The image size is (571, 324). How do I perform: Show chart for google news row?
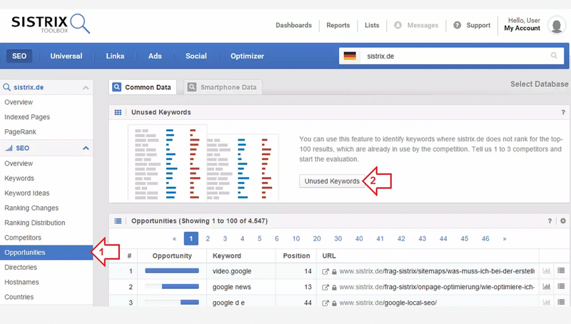click(x=547, y=286)
